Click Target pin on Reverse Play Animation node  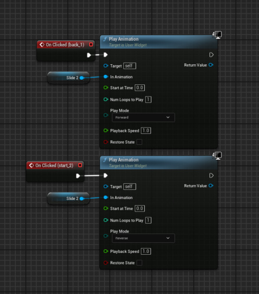(x=106, y=187)
